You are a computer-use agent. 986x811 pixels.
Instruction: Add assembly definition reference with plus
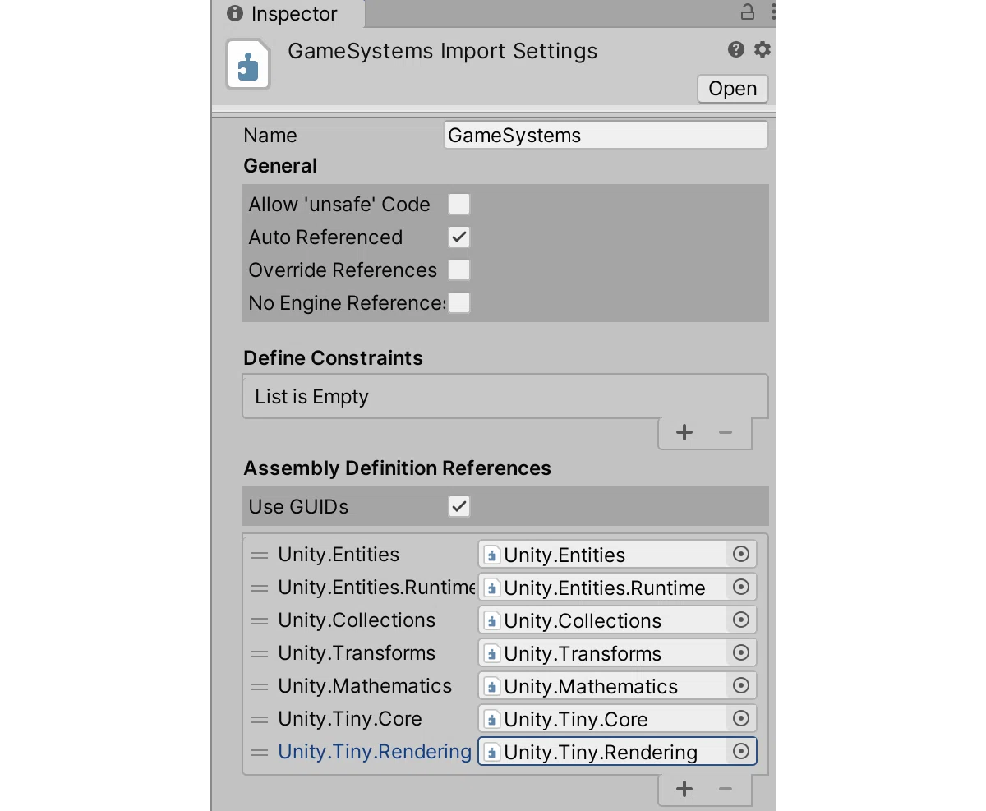[x=684, y=790]
